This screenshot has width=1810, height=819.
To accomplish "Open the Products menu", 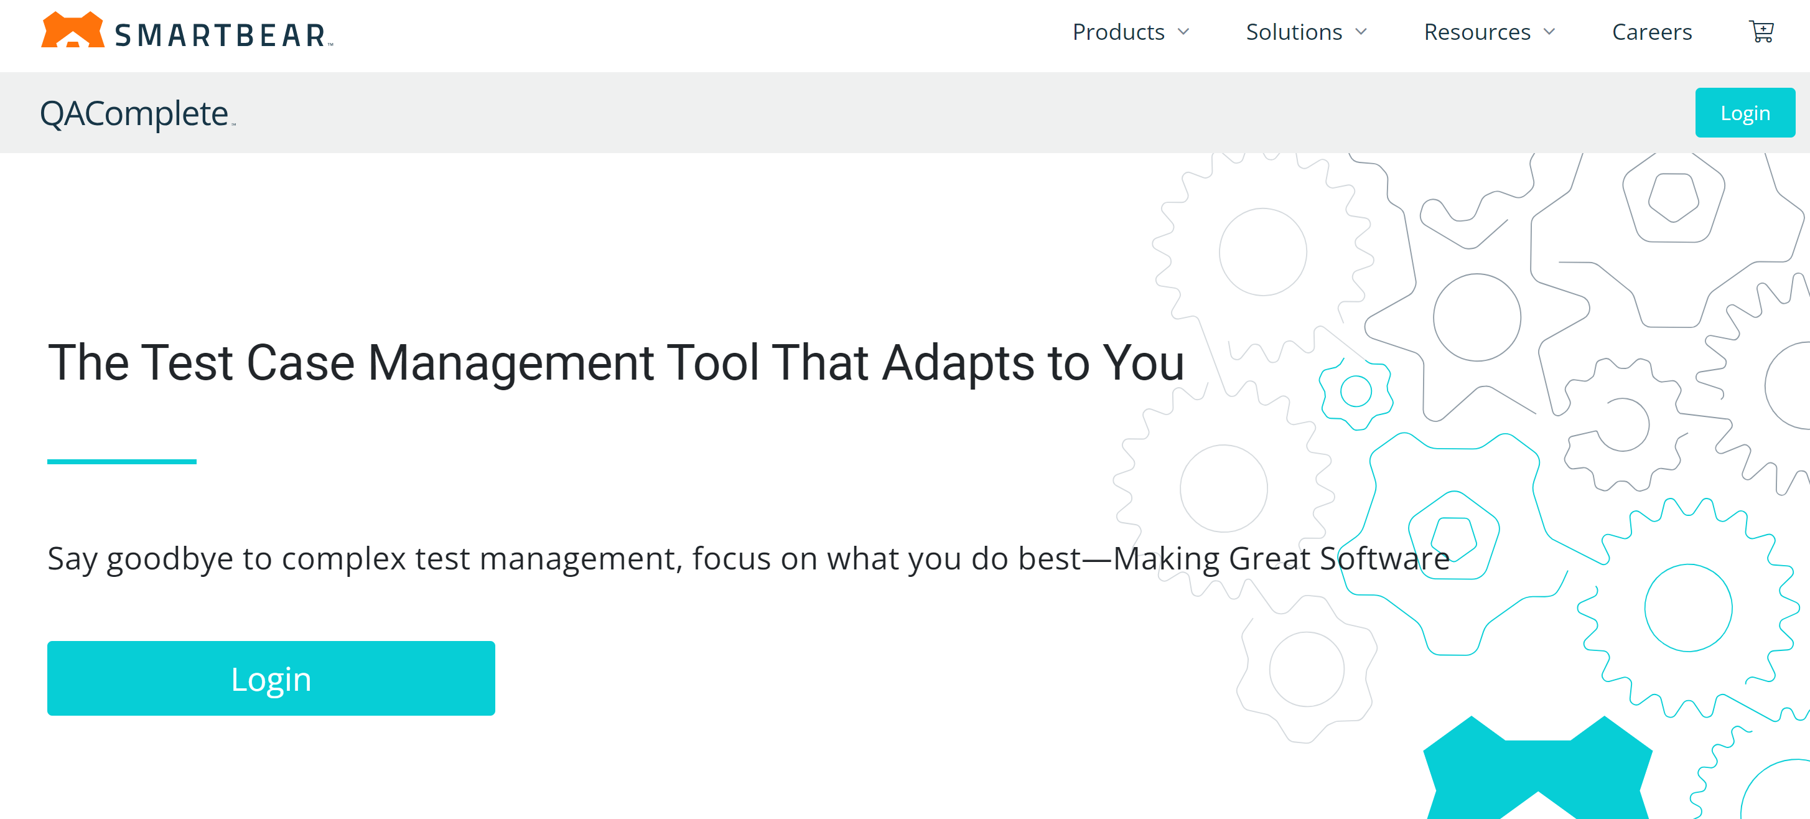I will pyautogui.click(x=1118, y=32).
